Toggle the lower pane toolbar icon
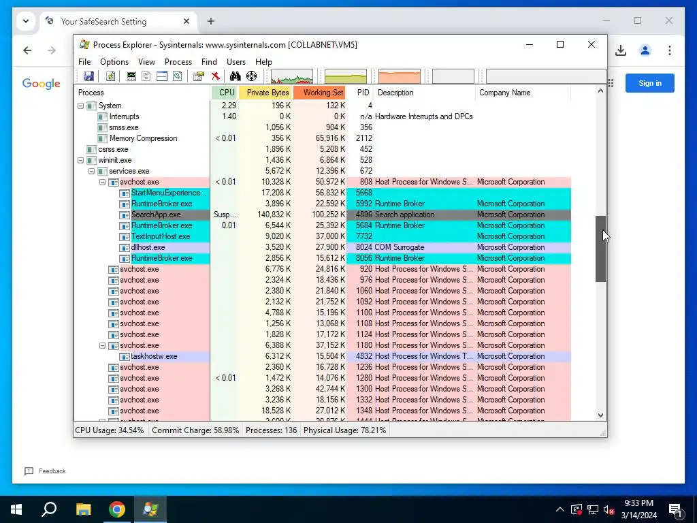This screenshot has height=523, width=697. tap(162, 76)
